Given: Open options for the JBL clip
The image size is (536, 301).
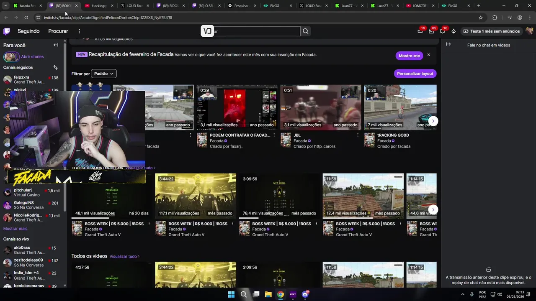Looking at the screenshot, I should 358,135.
